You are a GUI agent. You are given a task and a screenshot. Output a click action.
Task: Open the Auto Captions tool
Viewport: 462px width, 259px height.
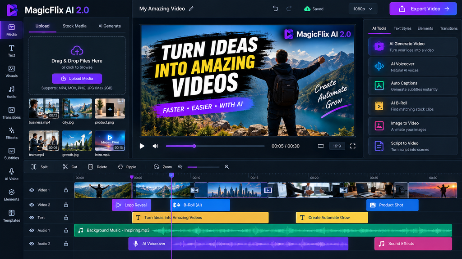tap(413, 86)
